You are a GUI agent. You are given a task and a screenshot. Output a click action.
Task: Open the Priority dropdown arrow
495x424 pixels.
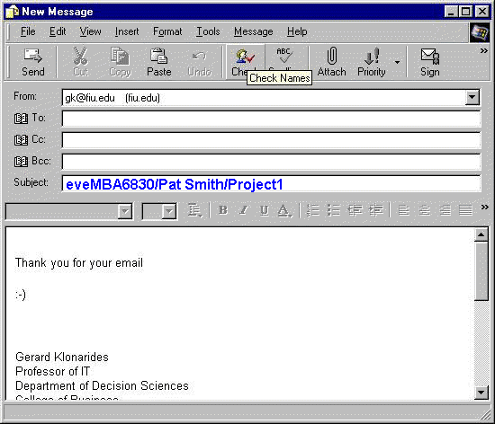point(397,62)
